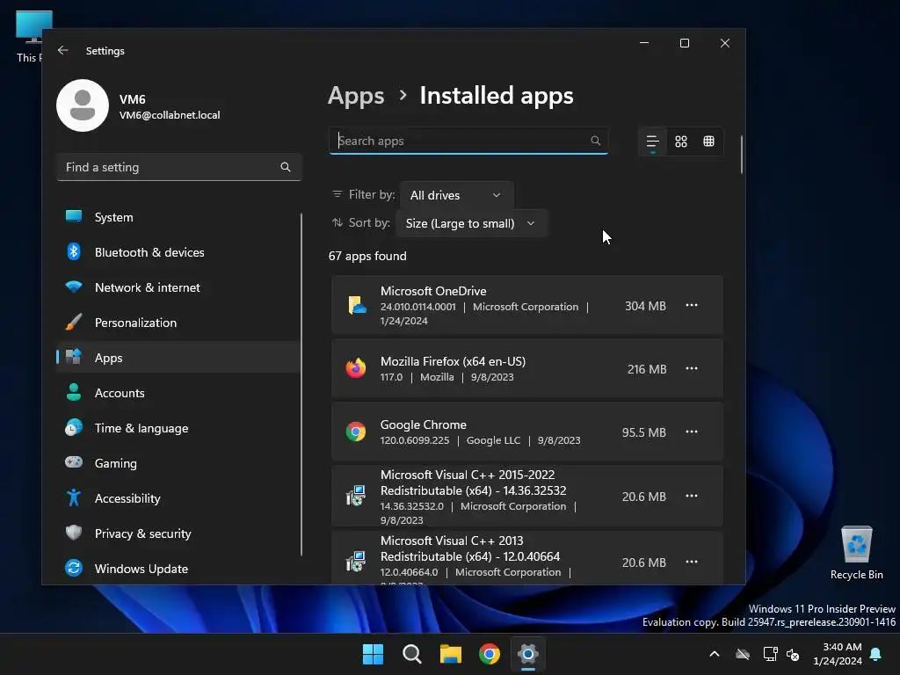The width and height of the screenshot is (900, 675).
Task: Click the back arrow in Settings
Action: tap(63, 50)
